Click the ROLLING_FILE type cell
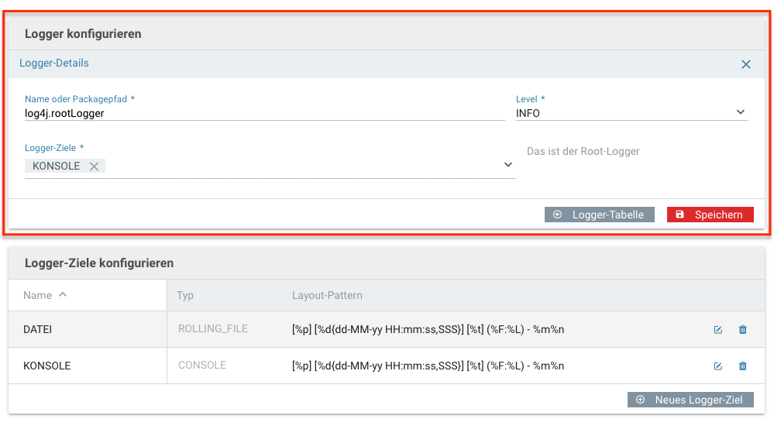Viewport: 774px width, 426px height. 213,328
